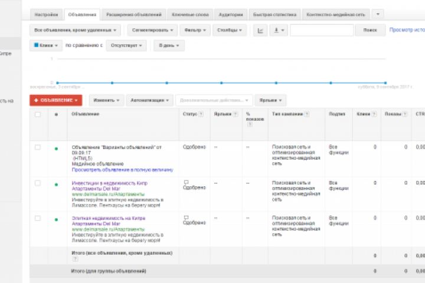Click the first data point on the clicks chart
The width and height of the screenshot is (425, 283).
pyautogui.click(x=57, y=83)
